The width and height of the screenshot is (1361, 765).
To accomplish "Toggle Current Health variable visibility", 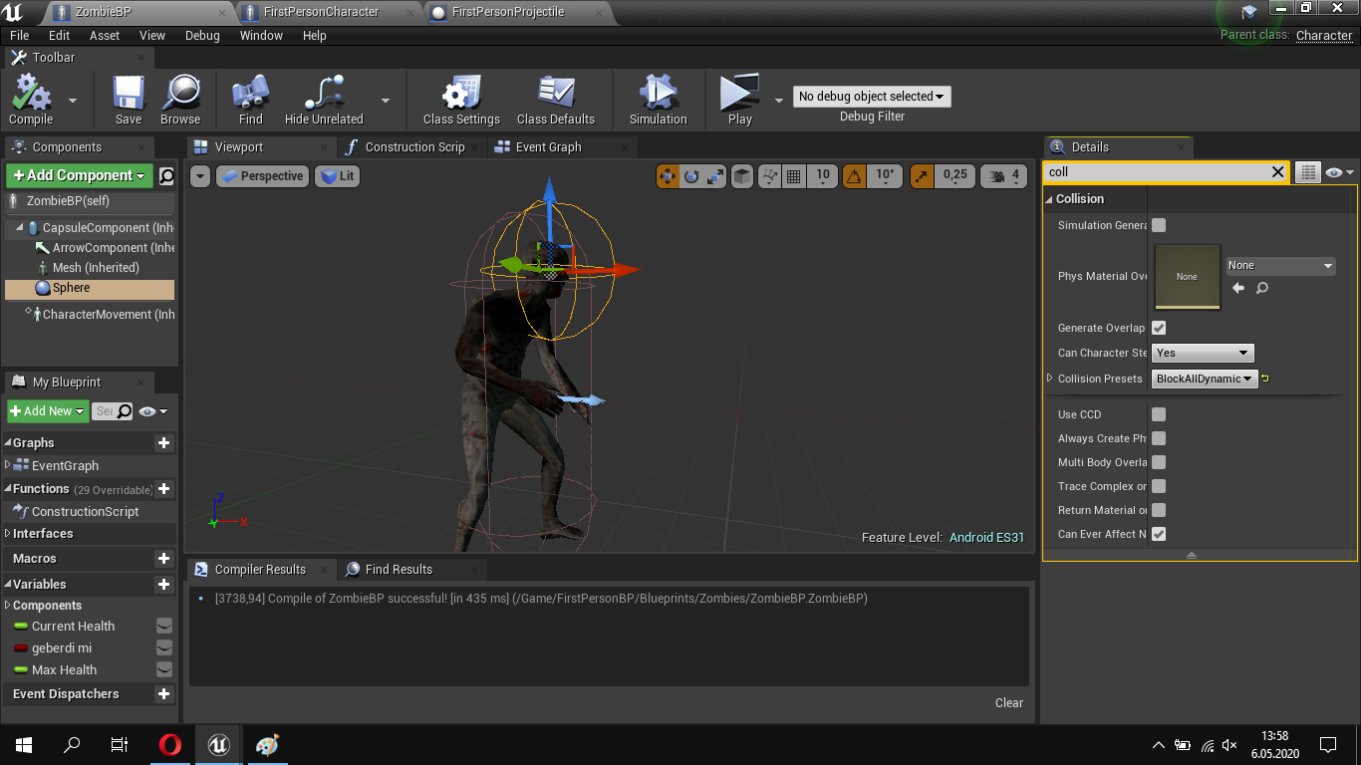I will tap(164, 626).
